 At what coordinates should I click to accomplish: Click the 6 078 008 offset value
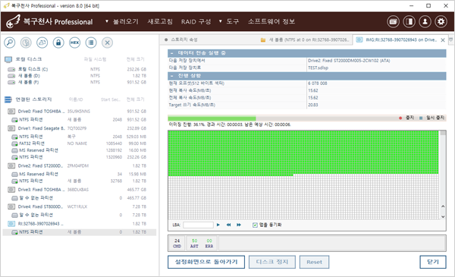tap(318, 83)
